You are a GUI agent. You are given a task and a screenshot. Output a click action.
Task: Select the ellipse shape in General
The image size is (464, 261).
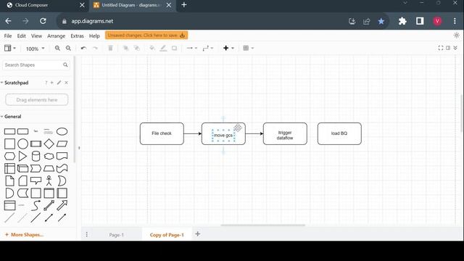coord(62,131)
